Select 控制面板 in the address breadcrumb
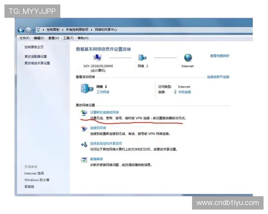This screenshot has height=214, width=268. [x=53, y=30]
